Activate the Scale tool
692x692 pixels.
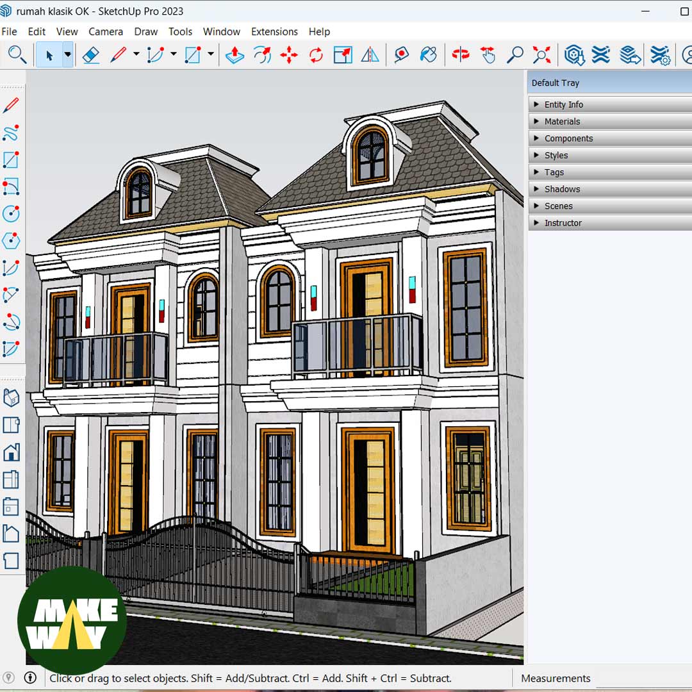click(x=342, y=55)
